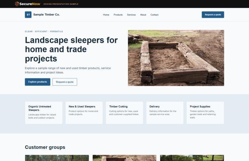Open the Home menu item
Screen dimensions: 249x161
point(106,15)
